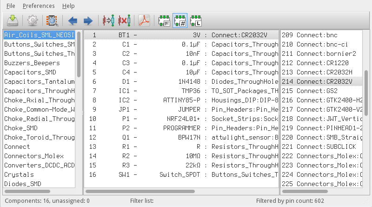372x207 pixels.
Task: Toggle filter footprints by keywords
Action: 164,20
